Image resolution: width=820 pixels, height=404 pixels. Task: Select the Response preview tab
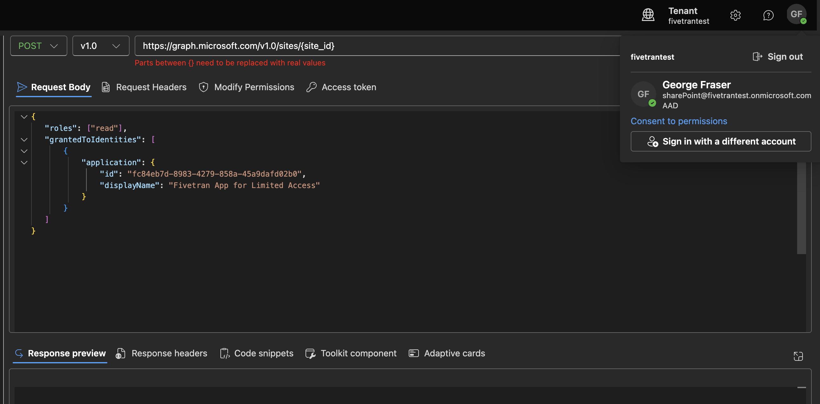point(60,353)
